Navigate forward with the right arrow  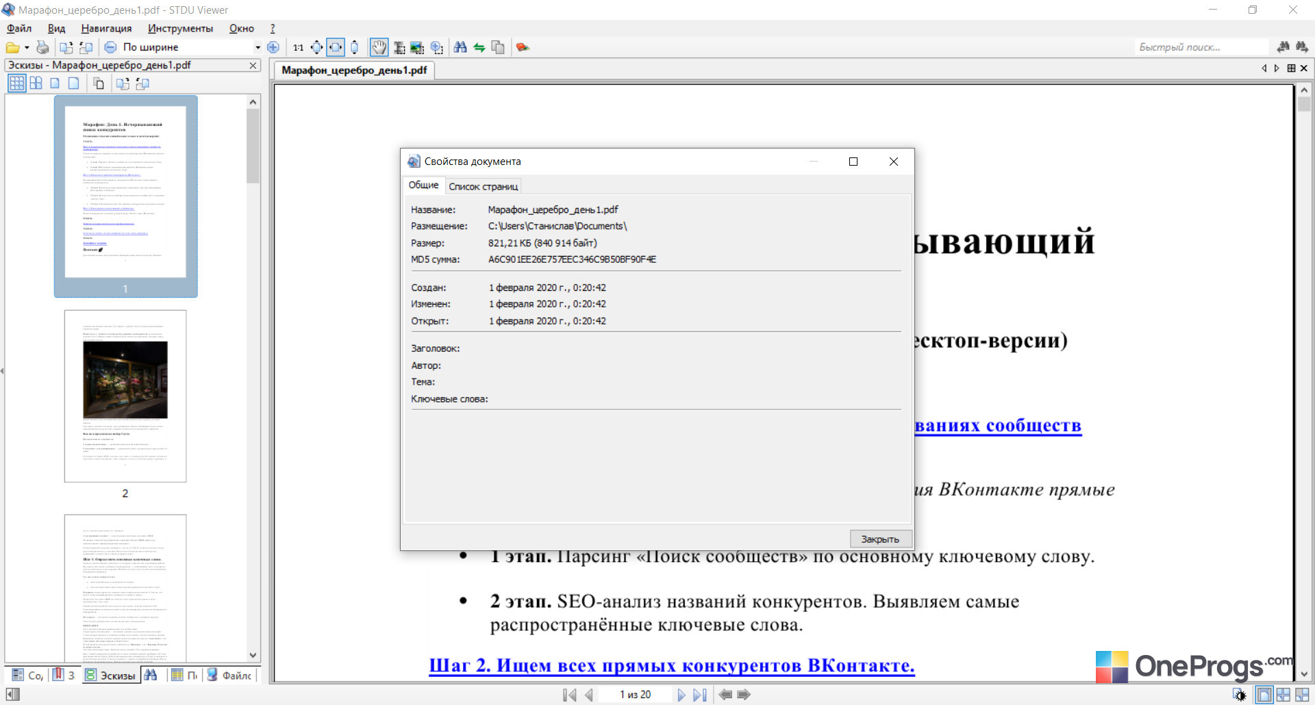[x=744, y=695]
